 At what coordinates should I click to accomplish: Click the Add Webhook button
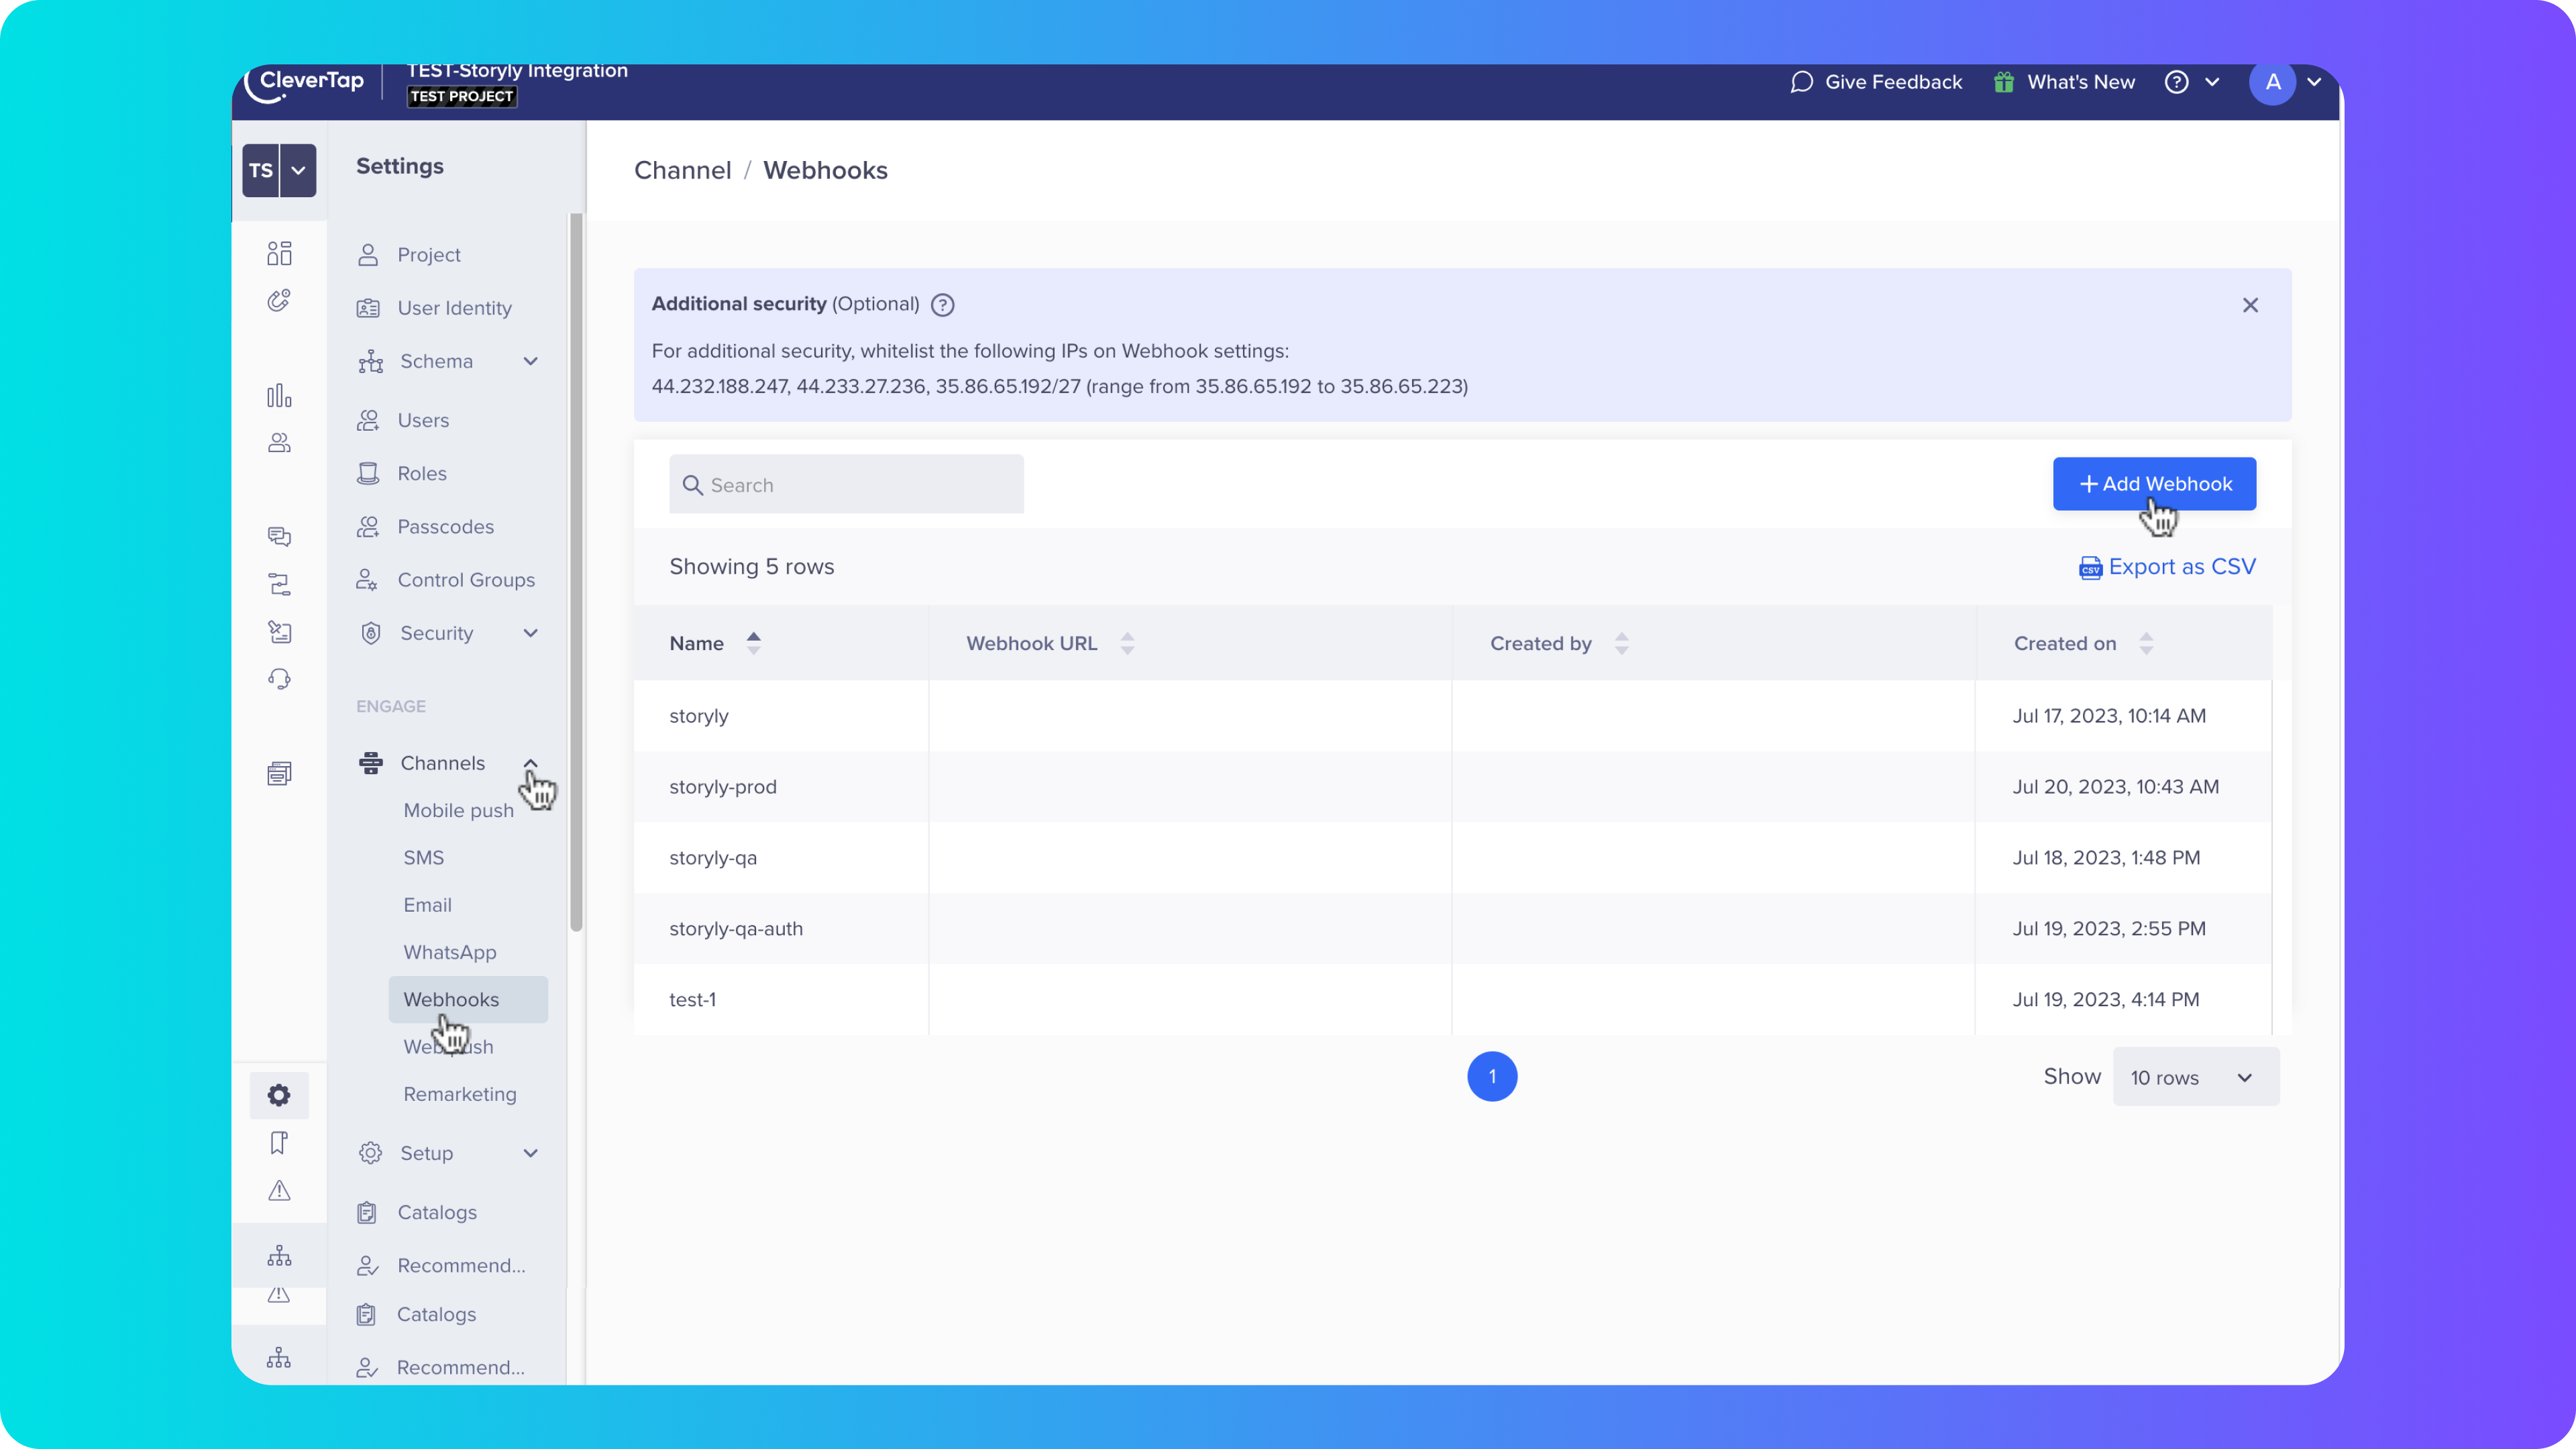click(2154, 484)
